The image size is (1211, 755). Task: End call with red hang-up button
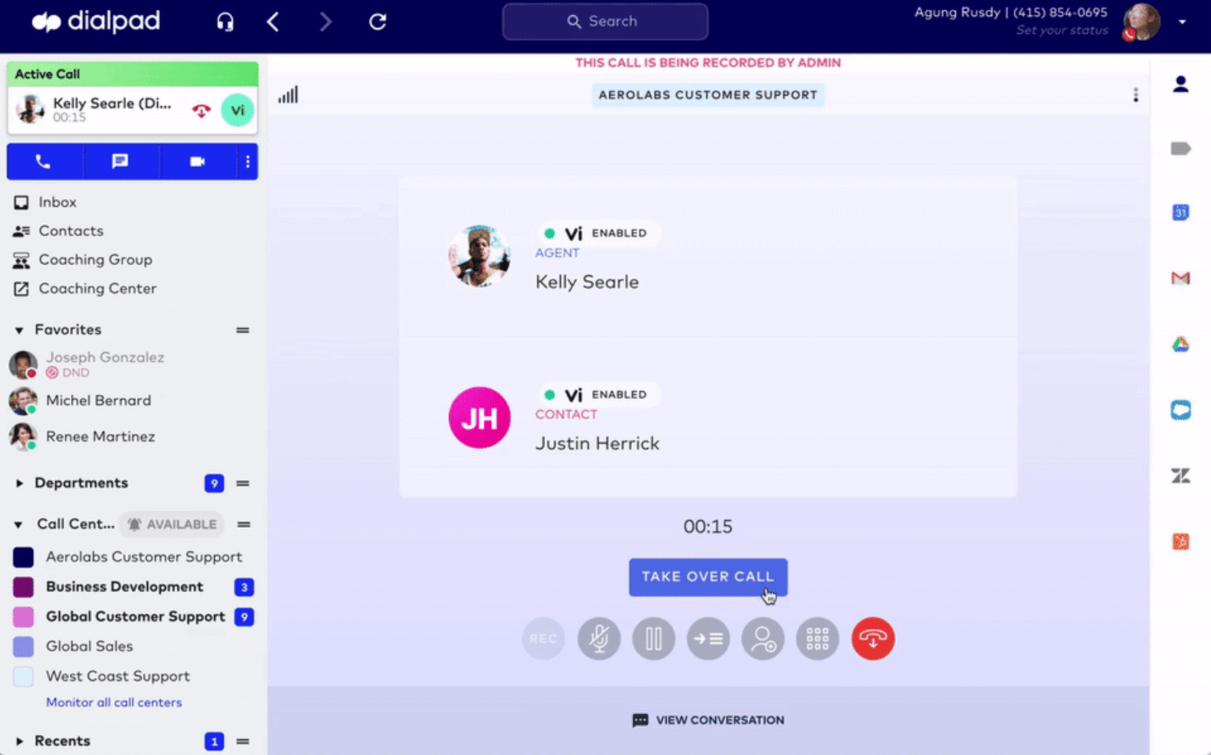click(873, 638)
